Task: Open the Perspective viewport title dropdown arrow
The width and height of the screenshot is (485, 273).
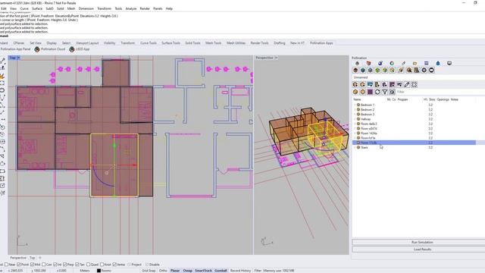Action: (x=276, y=58)
